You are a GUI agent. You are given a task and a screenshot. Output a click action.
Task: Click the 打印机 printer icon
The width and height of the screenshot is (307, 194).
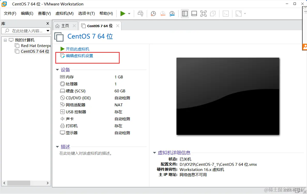63,126
